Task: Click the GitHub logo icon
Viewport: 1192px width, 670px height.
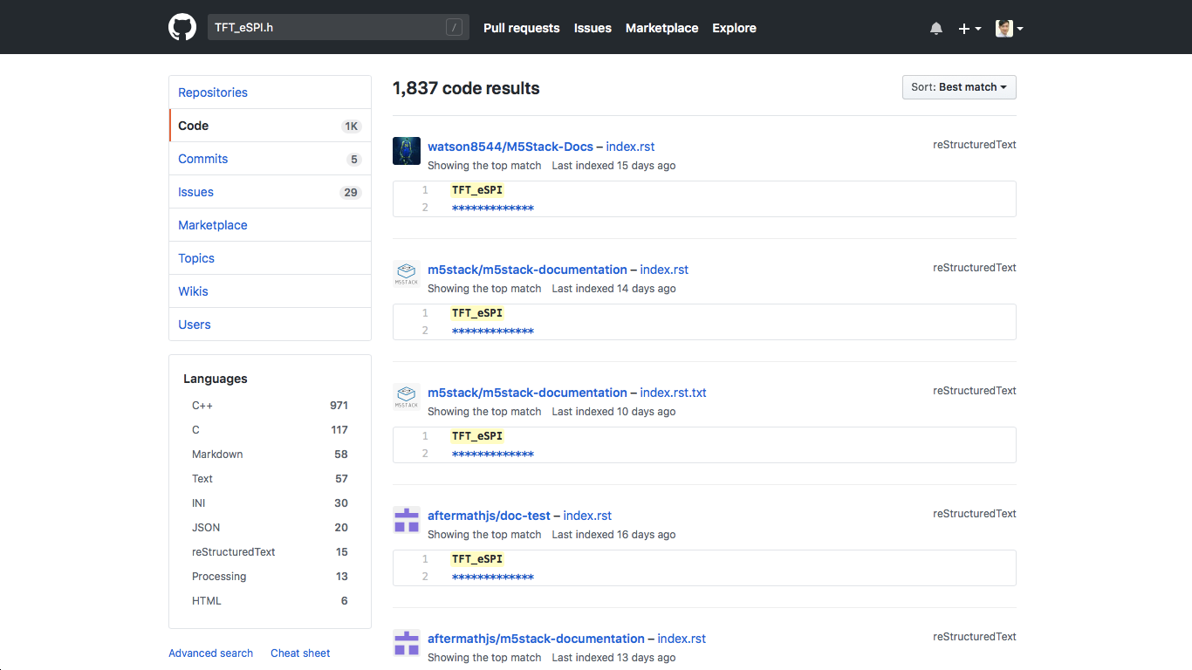Action: 182,27
